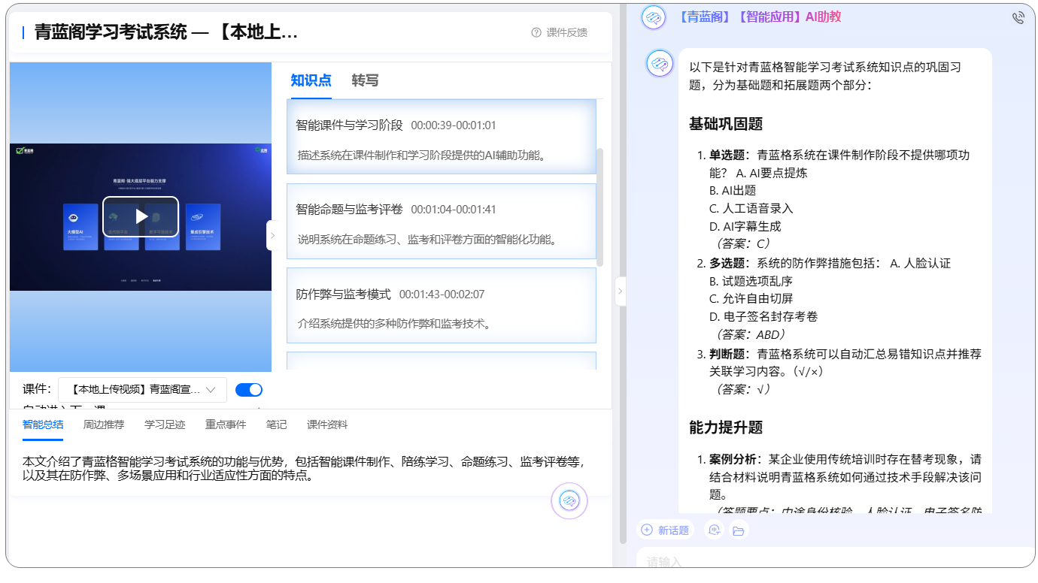Open the folder icon below the chat
This screenshot has width=1038, height=583.
[x=739, y=530]
